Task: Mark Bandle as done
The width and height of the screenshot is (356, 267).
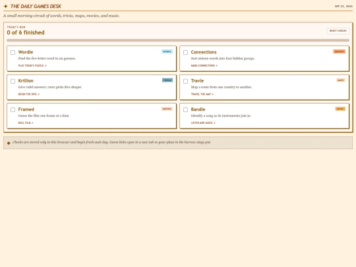Action: (x=185, y=109)
